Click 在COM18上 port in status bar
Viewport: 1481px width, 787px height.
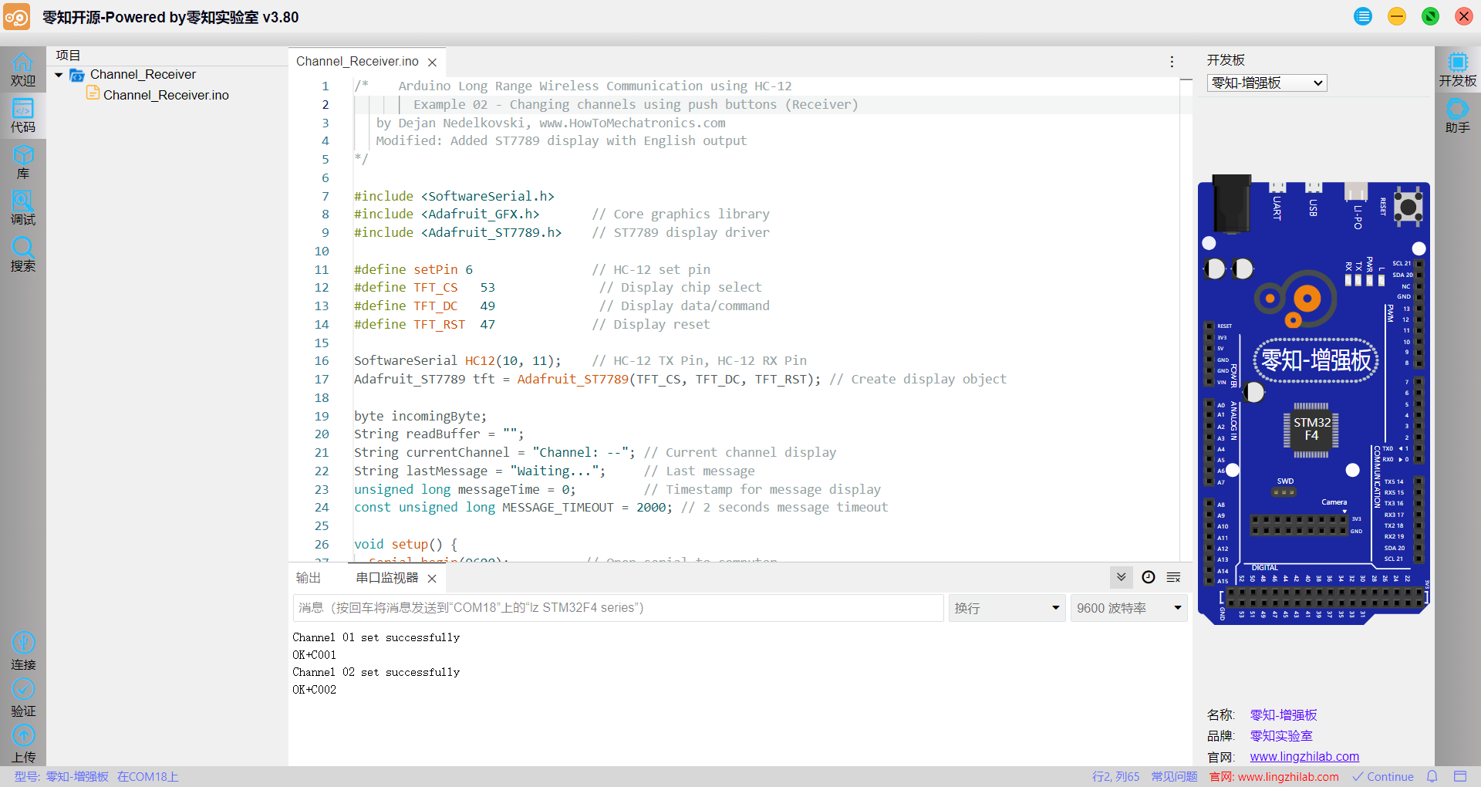click(x=148, y=776)
